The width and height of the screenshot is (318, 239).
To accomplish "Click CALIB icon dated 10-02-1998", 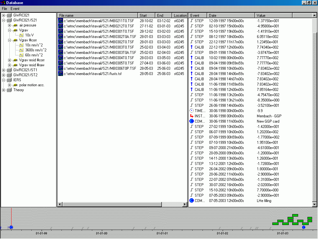I will 192,58.
